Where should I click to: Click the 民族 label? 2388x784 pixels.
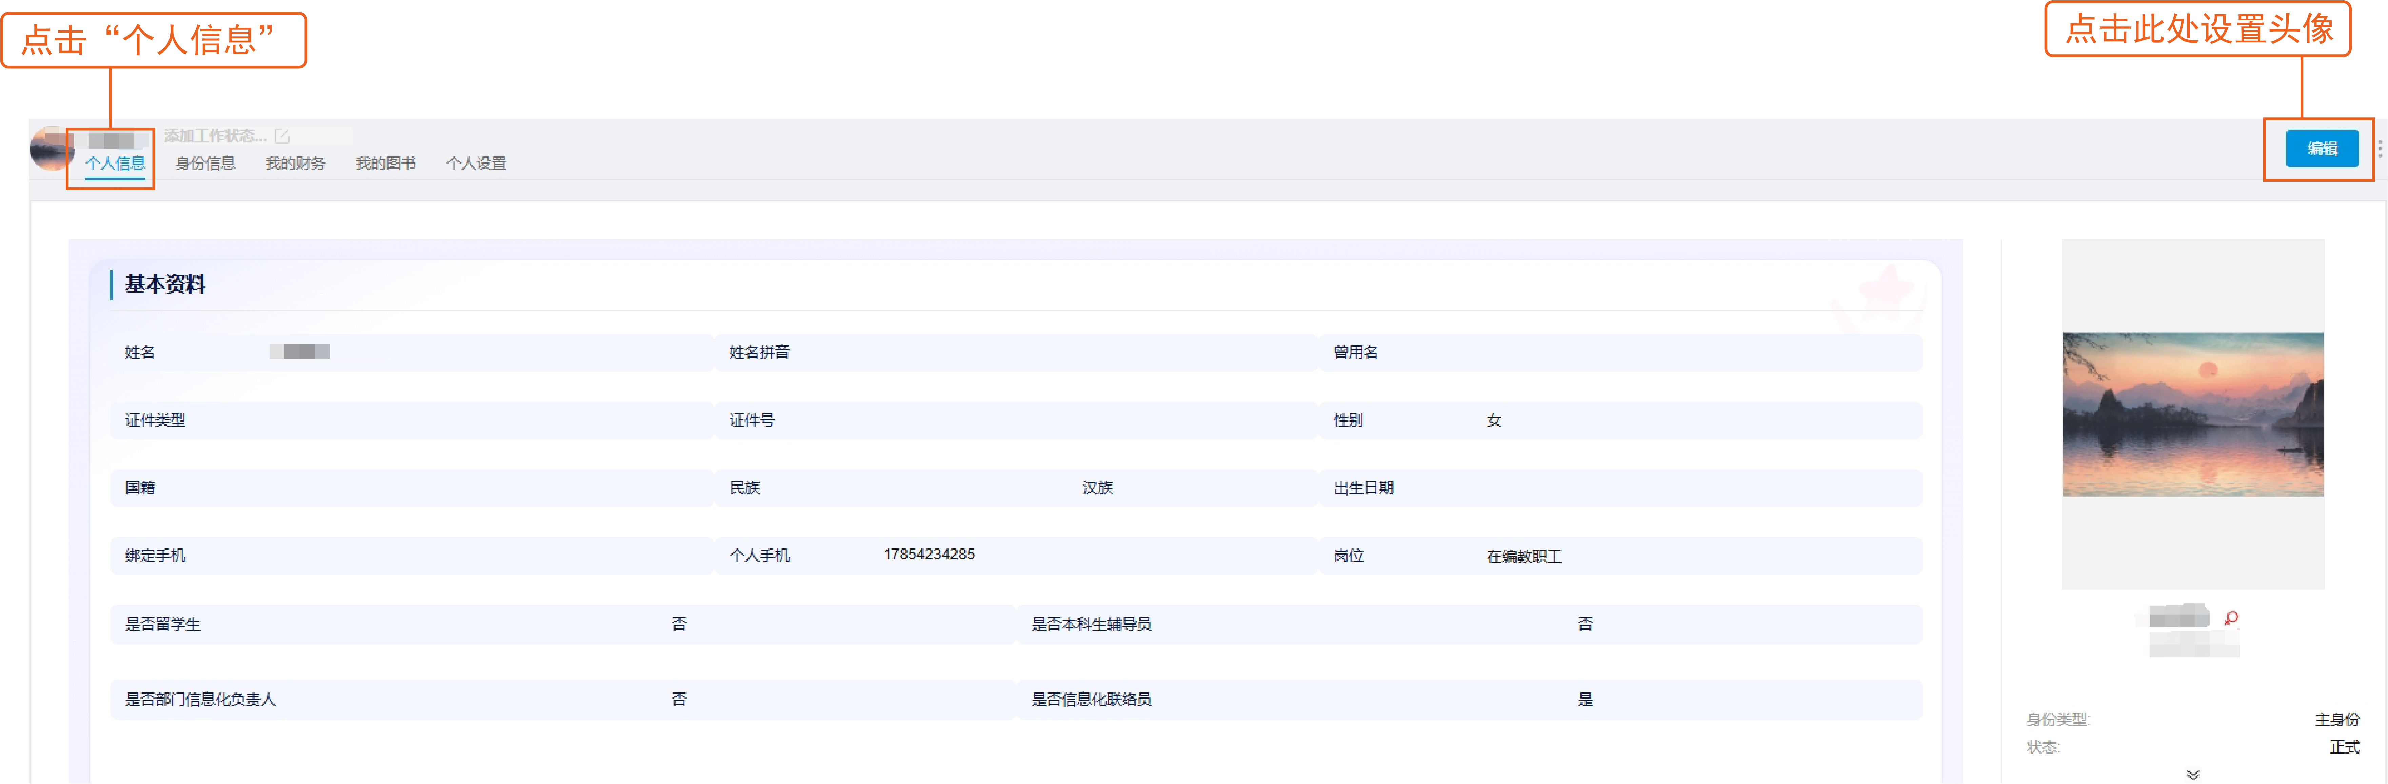tap(744, 488)
